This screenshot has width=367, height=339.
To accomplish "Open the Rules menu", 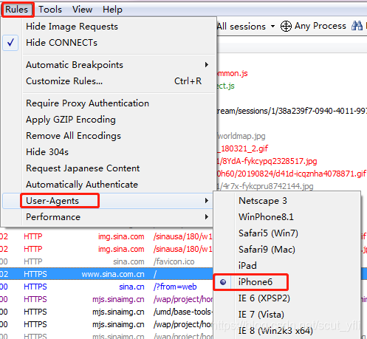I will click(17, 10).
